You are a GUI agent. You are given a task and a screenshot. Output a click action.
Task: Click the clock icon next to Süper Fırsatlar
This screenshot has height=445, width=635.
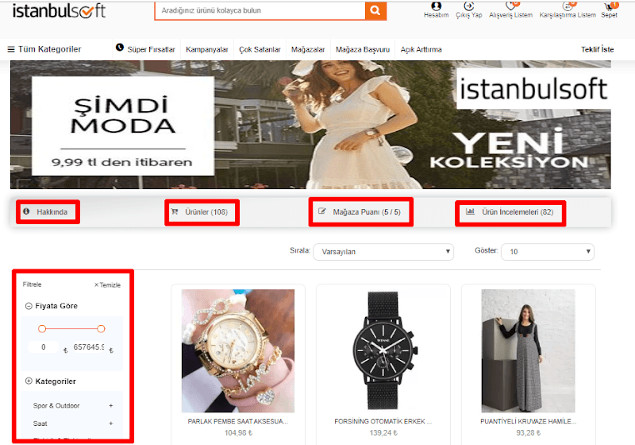[x=120, y=48]
